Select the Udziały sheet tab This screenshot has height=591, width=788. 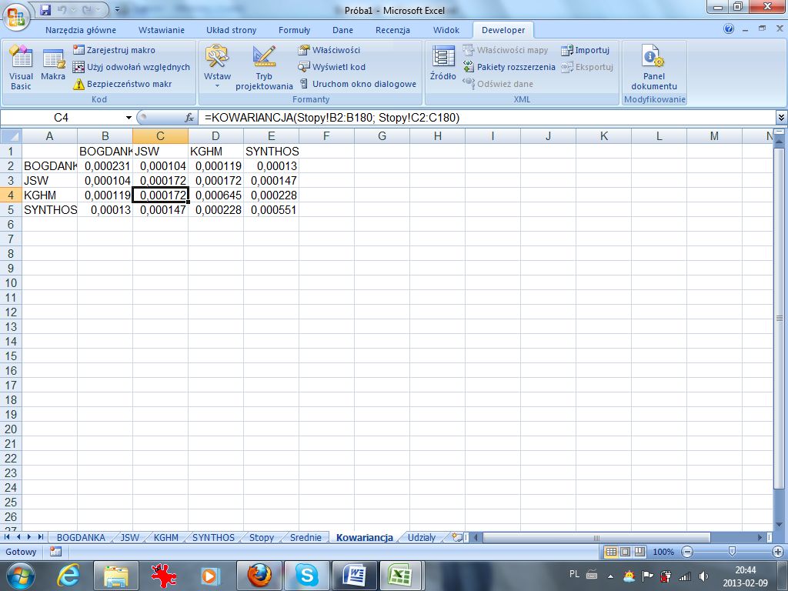pos(422,537)
